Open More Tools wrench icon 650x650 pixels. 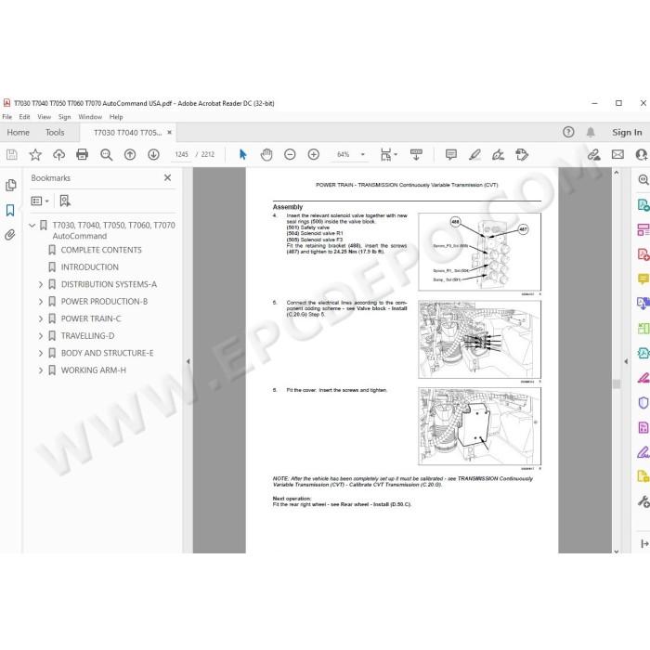coord(643,501)
